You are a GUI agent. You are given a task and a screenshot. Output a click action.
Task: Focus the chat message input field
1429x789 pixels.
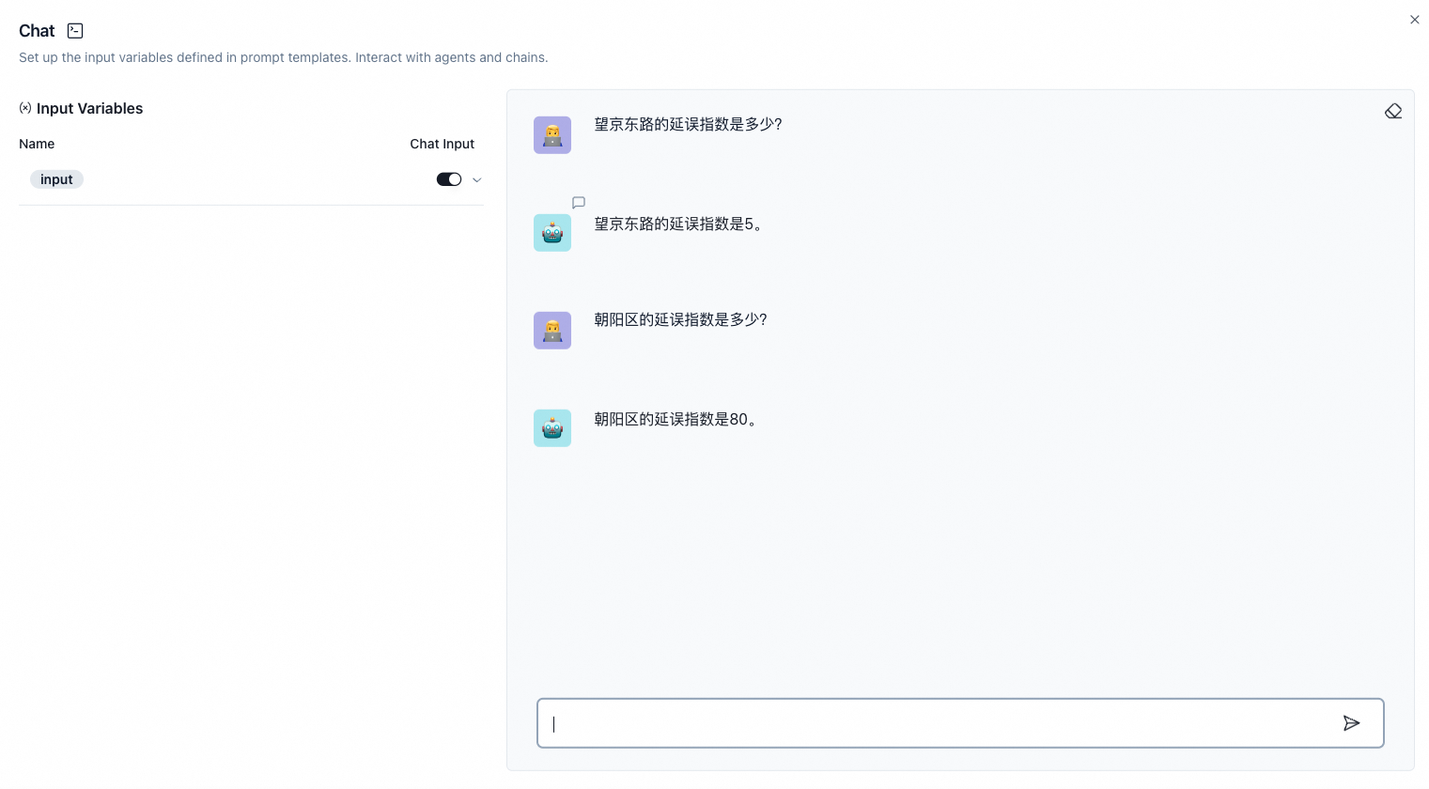pyautogui.click(x=940, y=723)
